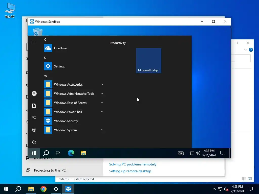Switch File Explorer to large icons view
The image size is (259, 194).
pos(250,179)
